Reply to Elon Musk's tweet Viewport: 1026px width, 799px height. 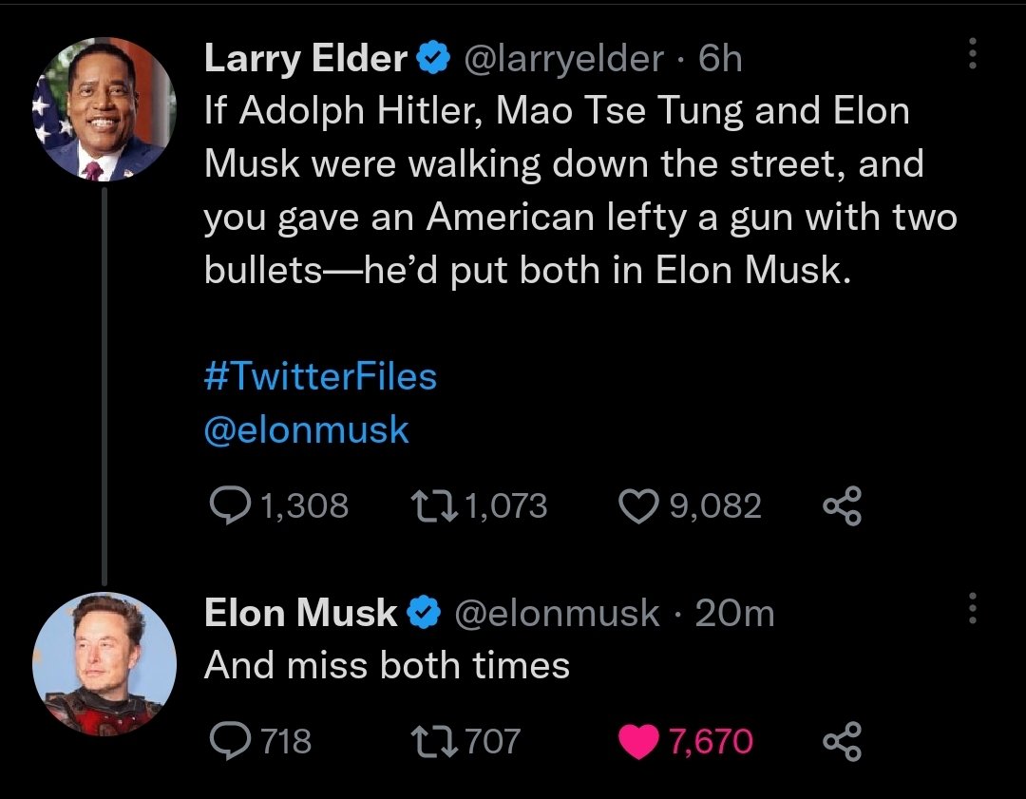click(x=228, y=740)
